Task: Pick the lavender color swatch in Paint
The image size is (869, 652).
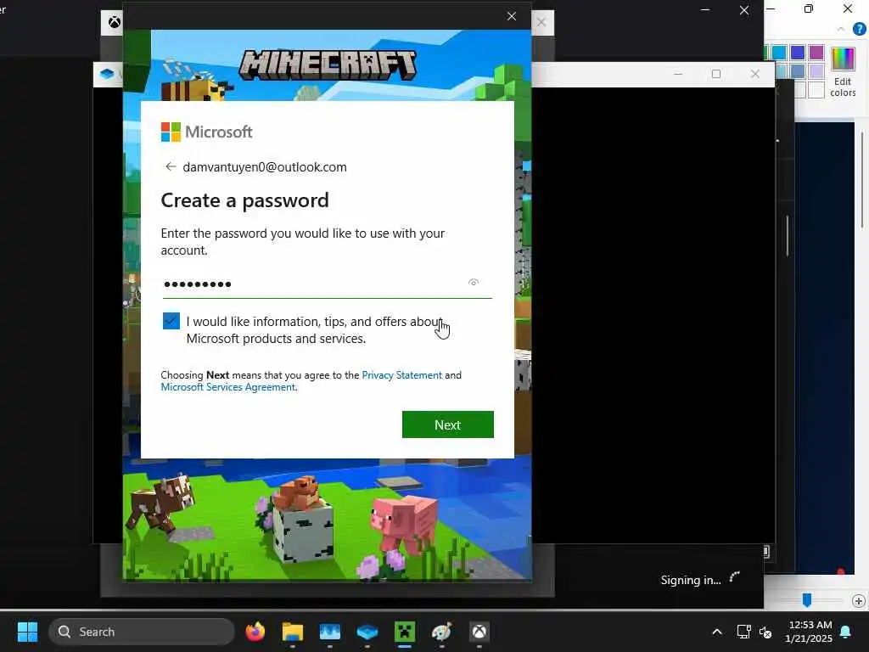Action: pyautogui.click(x=816, y=71)
